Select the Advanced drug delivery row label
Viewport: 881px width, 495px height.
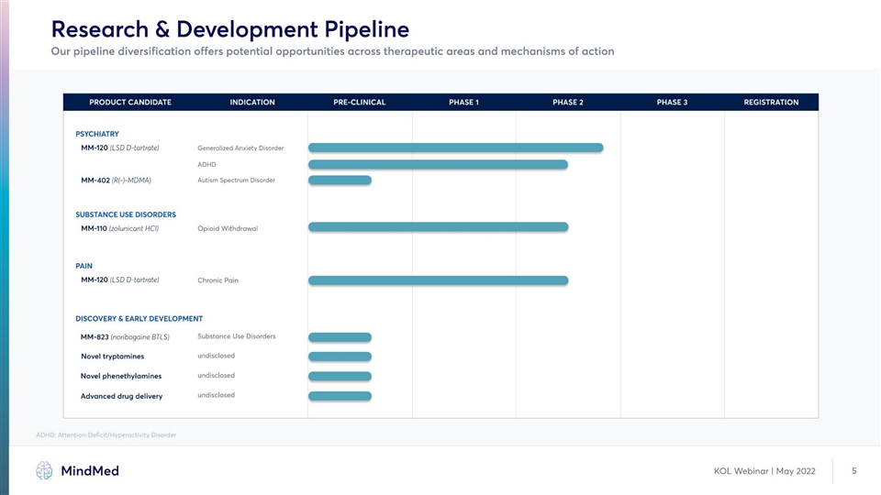[121, 396]
